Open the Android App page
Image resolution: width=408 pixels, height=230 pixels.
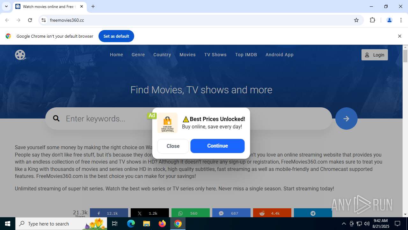(x=279, y=55)
